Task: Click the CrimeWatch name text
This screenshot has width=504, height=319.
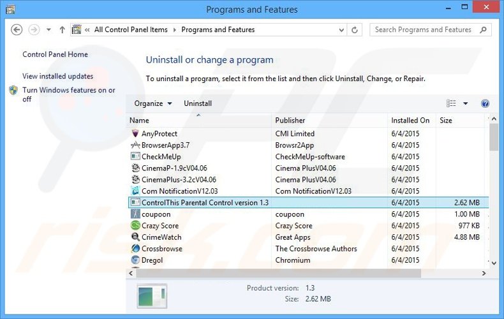Action: (x=161, y=237)
